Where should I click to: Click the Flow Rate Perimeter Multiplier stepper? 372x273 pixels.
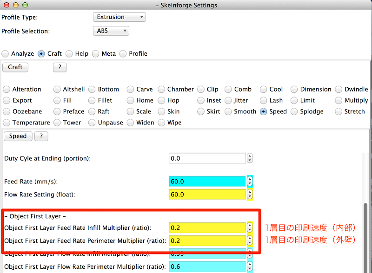(250, 267)
